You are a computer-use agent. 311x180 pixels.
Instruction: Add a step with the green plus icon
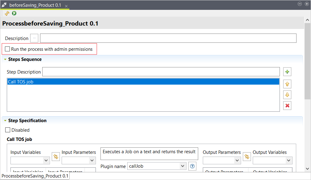(287, 72)
